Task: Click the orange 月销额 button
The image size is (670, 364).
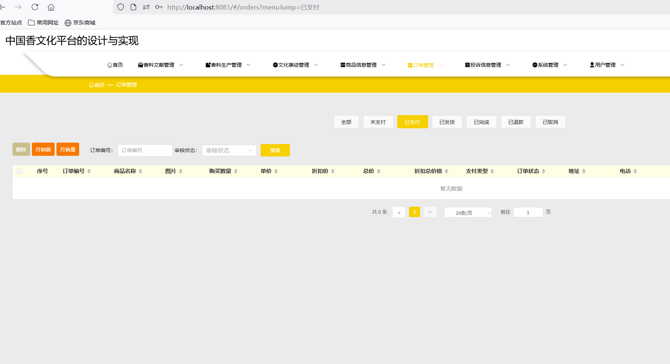Action: pos(43,150)
